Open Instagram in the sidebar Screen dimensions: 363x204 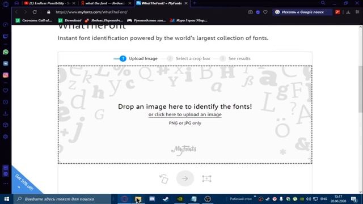[6, 75]
